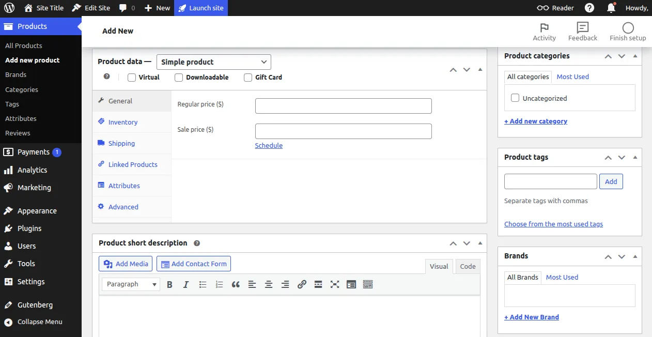
Task: Click the Launch site button
Action: [x=200, y=8]
